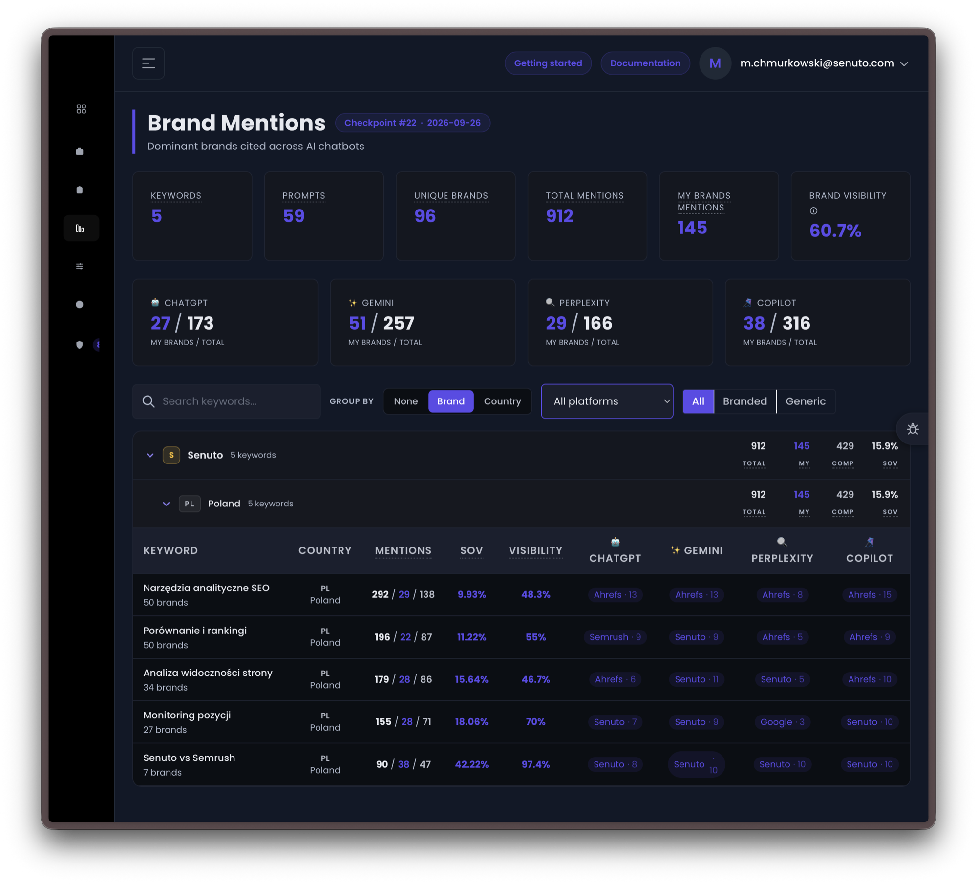
Task: Click the Checkpoint #22 badge
Action: click(412, 123)
